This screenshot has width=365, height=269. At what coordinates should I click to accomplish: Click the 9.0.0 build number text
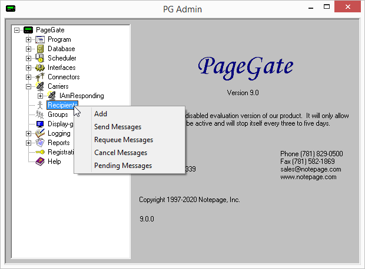[147, 219]
